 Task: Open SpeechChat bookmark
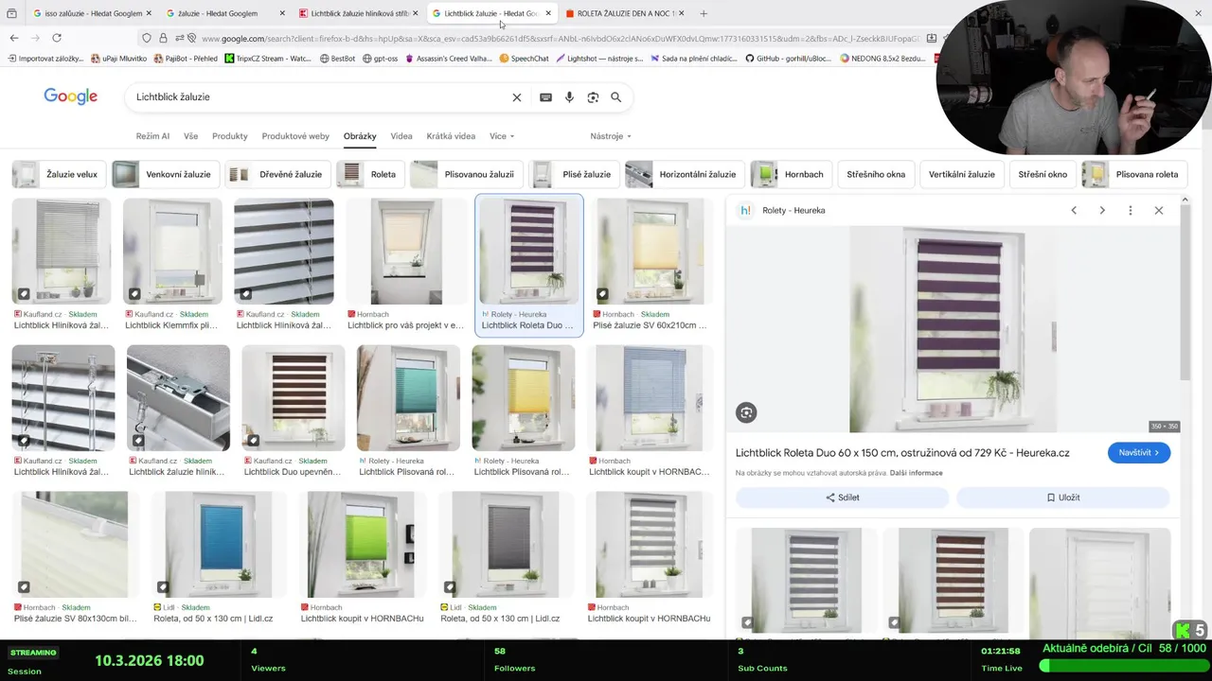(x=524, y=59)
